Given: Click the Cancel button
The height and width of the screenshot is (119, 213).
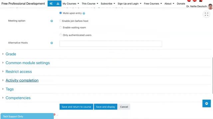Looking at the screenshot, I should click(x=124, y=107).
